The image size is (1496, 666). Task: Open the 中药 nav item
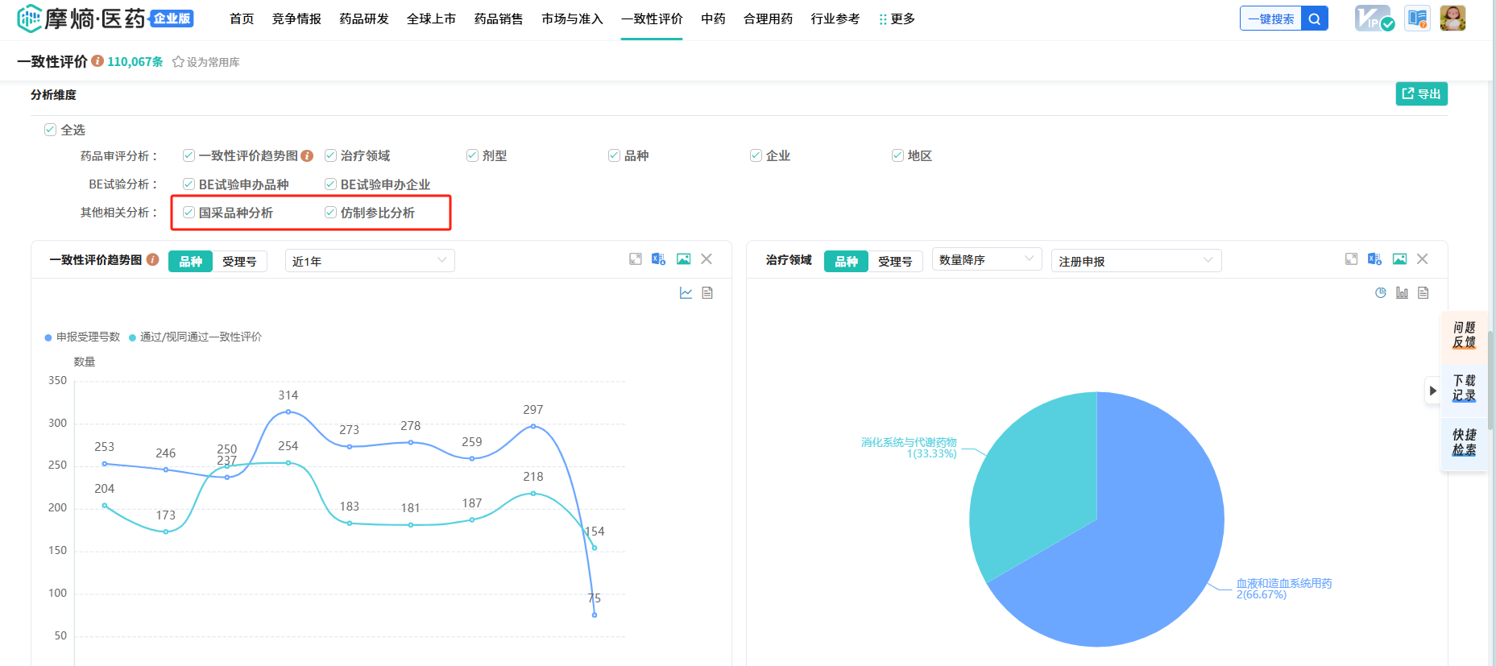click(x=713, y=19)
